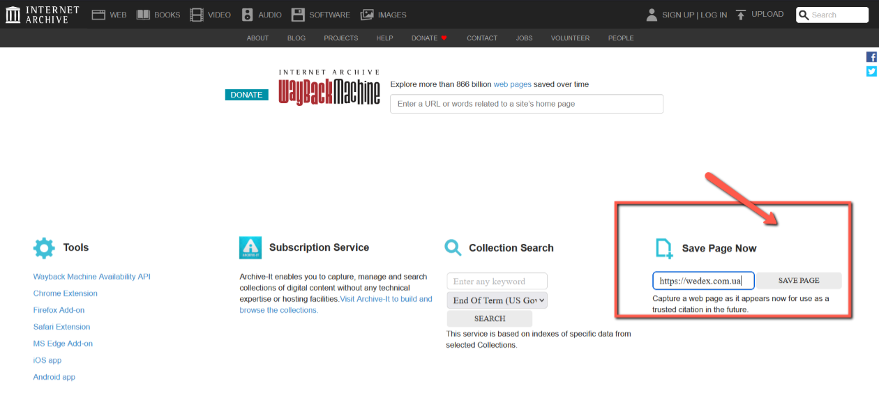The width and height of the screenshot is (879, 395).
Task: Focus the Wayback URL search field
Action: point(527,104)
